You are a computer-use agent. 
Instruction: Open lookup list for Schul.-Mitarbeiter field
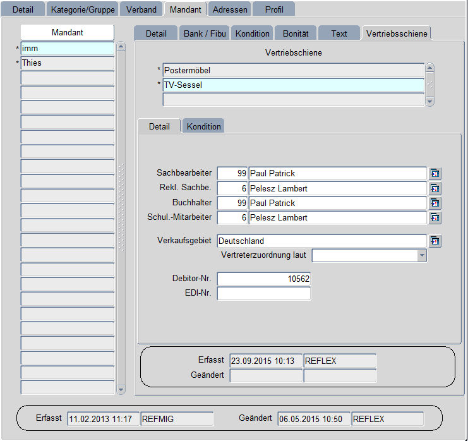[x=435, y=218]
